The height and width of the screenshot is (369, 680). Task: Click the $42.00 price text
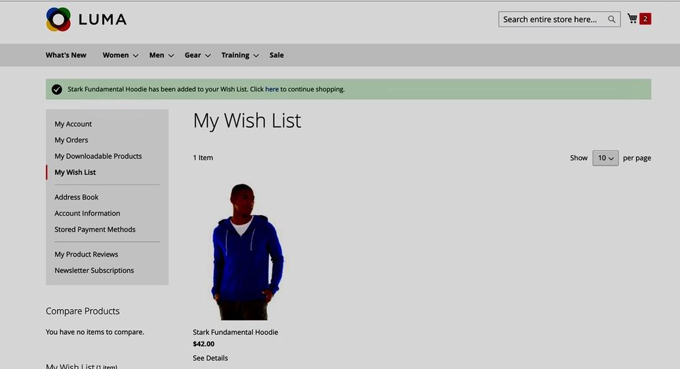(204, 344)
